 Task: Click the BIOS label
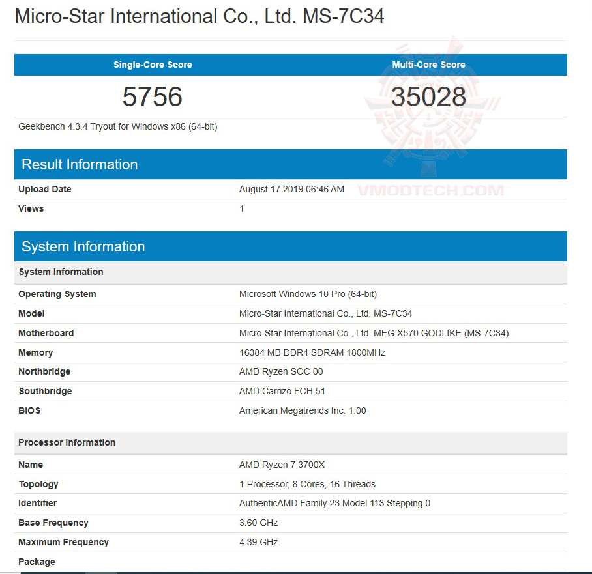pyautogui.click(x=29, y=410)
